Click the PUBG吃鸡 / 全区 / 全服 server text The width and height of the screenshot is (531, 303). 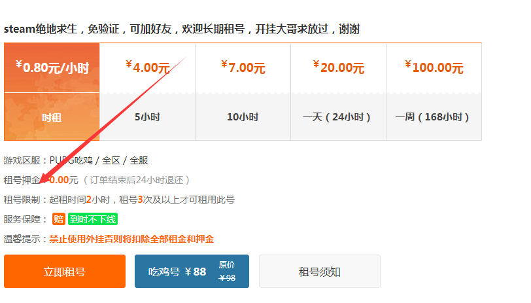coord(99,160)
